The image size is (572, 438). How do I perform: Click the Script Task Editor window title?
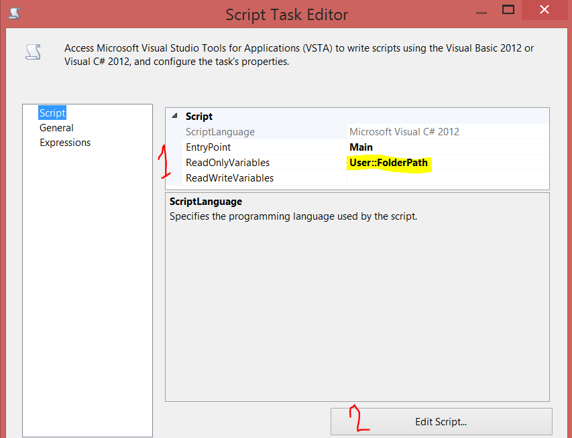coord(287,15)
